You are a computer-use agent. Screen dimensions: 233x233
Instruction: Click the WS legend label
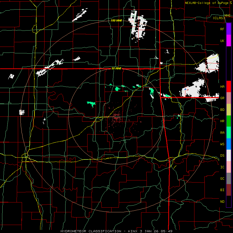(x=222, y=144)
